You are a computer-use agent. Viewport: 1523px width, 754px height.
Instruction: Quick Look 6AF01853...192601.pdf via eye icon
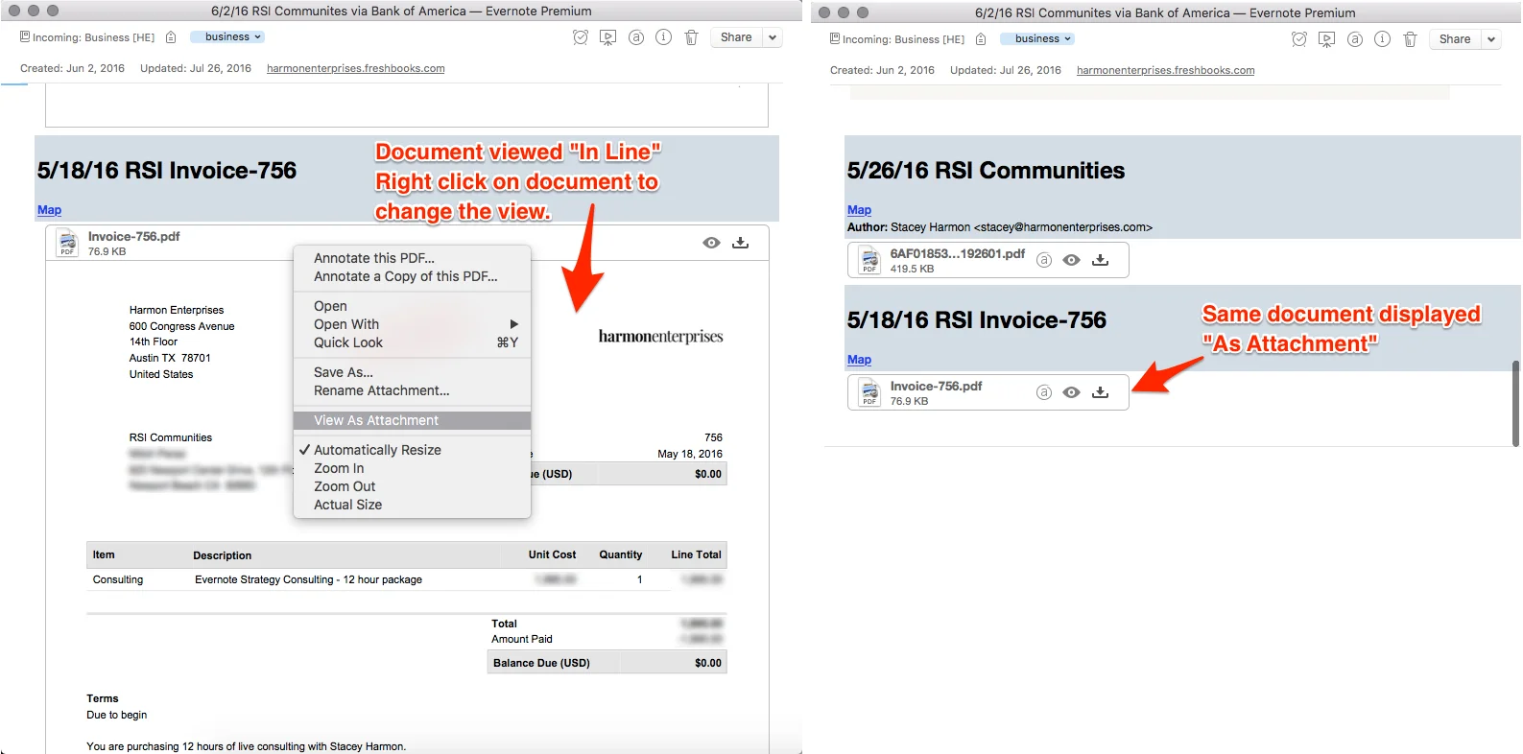pos(1072,260)
